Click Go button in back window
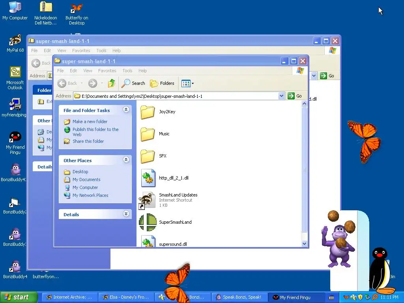 [x=327, y=76]
